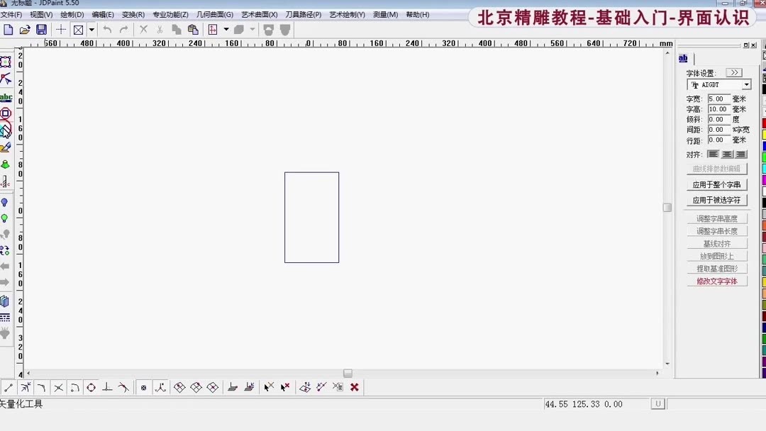Select the text tool labeled abc

pyautogui.click(x=6, y=99)
